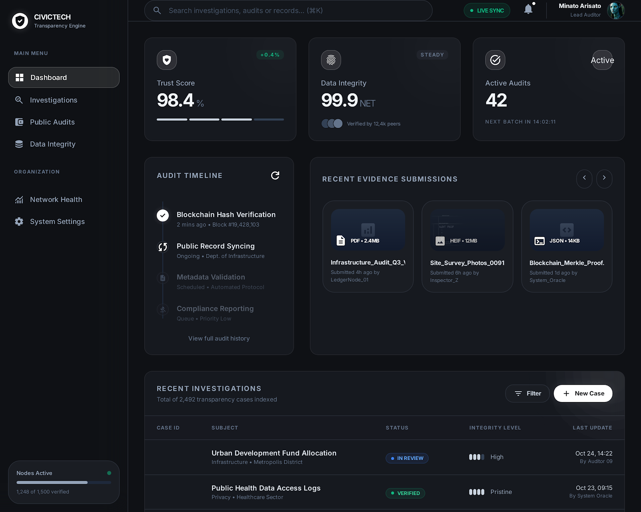Open Public Audits section
Image resolution: width=641 pixels, height=512 pixels.
point(64,122)
